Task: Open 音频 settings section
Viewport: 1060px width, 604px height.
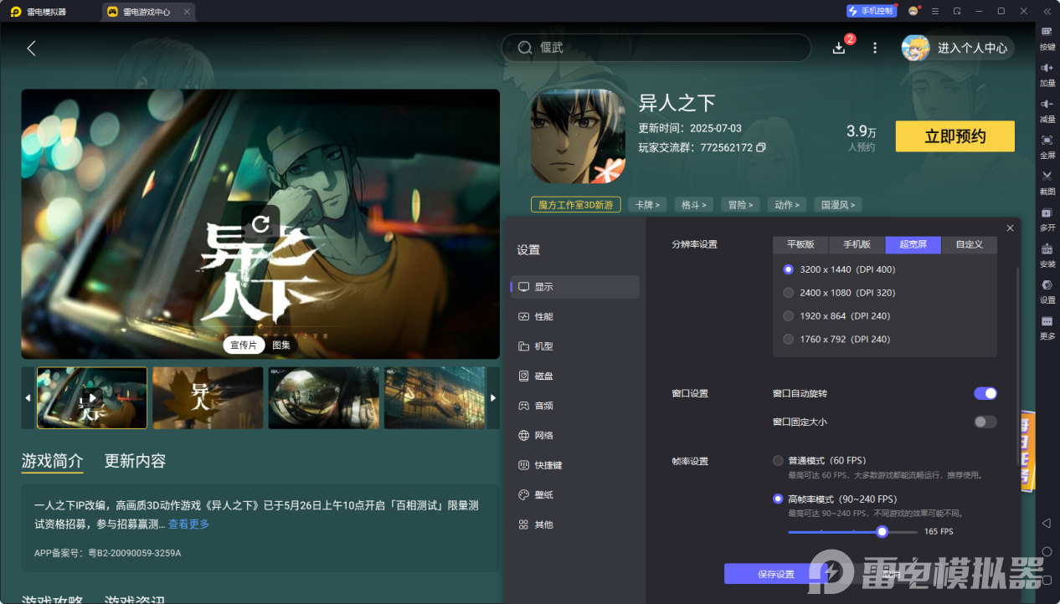Action: [575, 406]
